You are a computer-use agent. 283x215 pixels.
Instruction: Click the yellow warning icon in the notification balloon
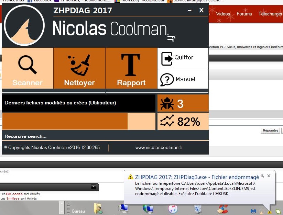tap(130, 177)
